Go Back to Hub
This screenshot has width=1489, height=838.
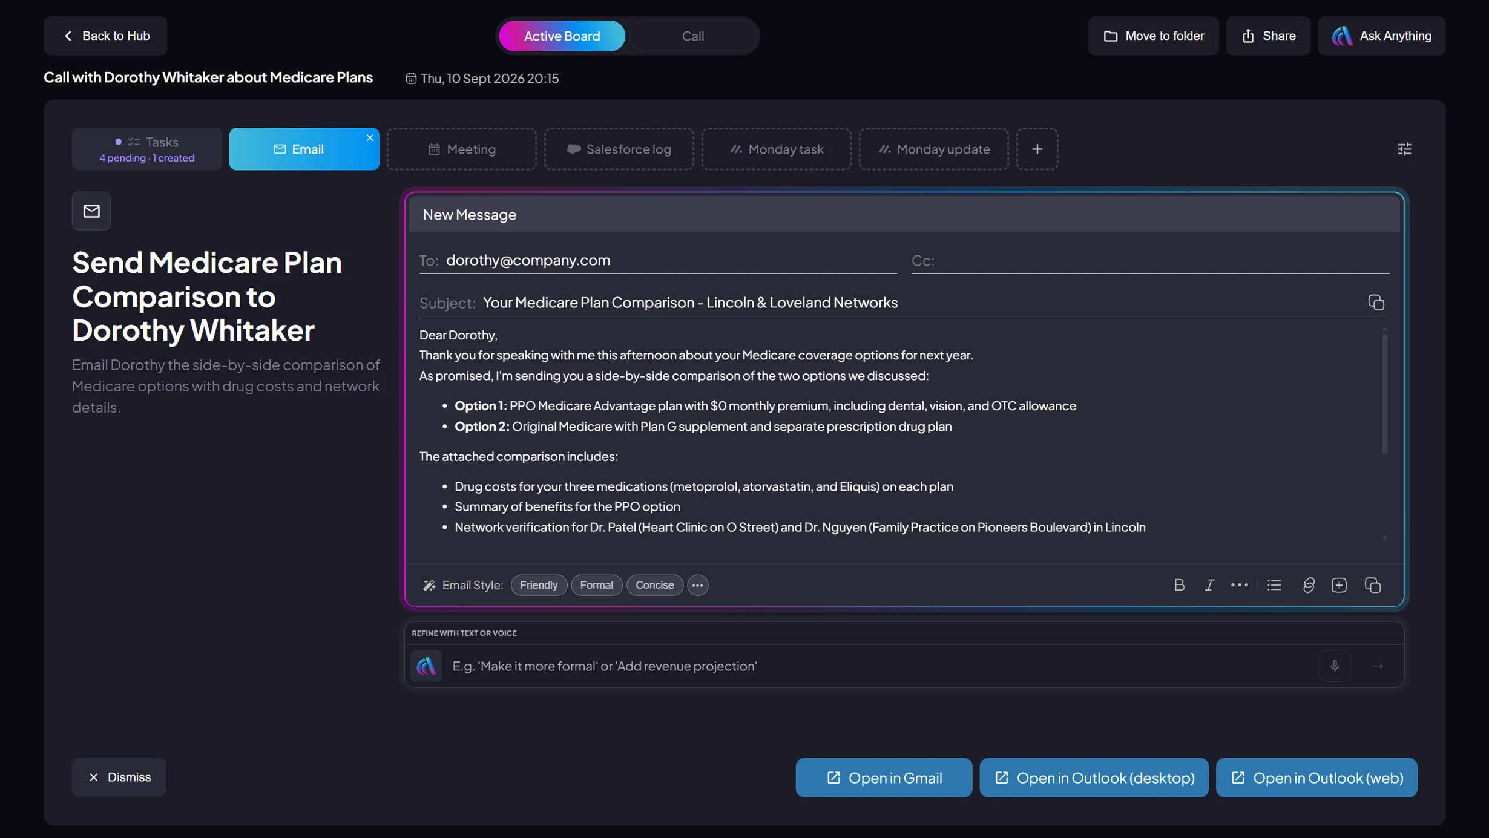tap(105, 36)
